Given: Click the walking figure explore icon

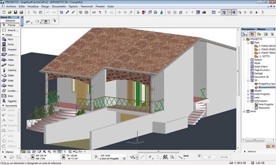Looking at the screenshot, I should [263, 12].
